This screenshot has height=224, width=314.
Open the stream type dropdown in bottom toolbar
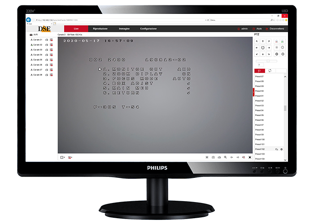coord(70,157)
